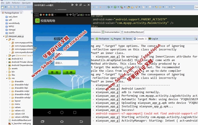This screenshot has width=198, height=125.
Task: Open the New wizard dropdown arrow
Action: 6,7
